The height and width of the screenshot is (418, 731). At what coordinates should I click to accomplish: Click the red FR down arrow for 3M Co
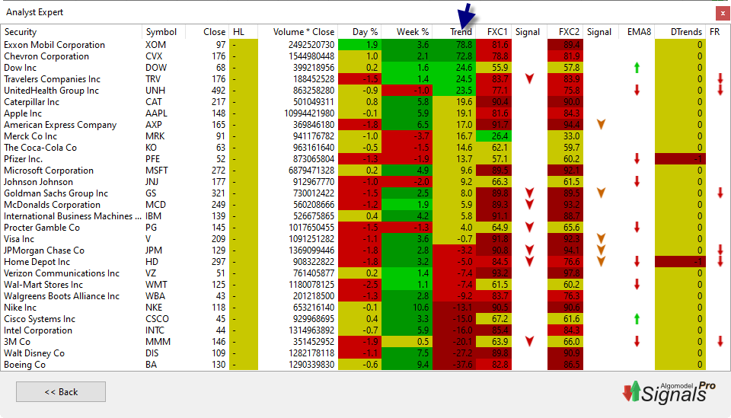(720, 342)
